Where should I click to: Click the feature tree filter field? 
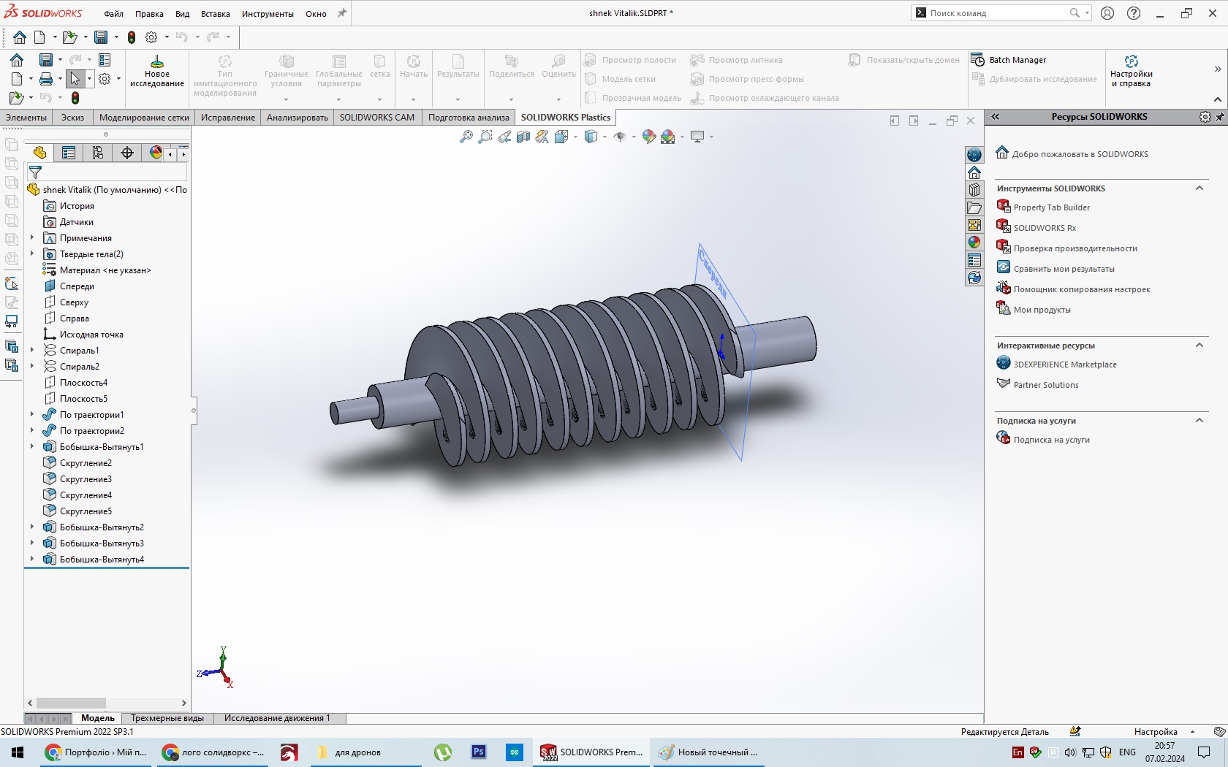[x=107, y=172]
